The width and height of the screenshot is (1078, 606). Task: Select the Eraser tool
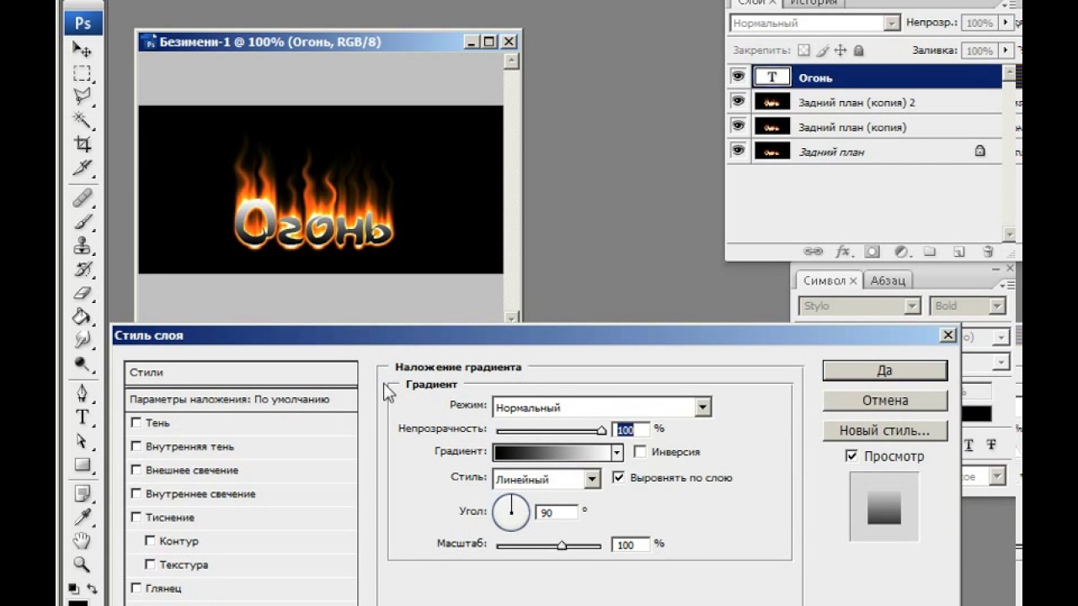pos(82,293)
